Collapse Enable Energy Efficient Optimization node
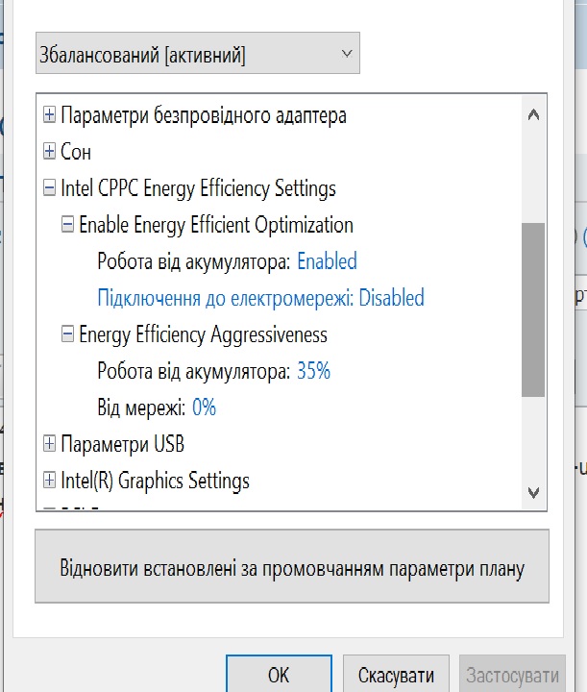This screenshot has height=692, width=587. coord(68,226)
